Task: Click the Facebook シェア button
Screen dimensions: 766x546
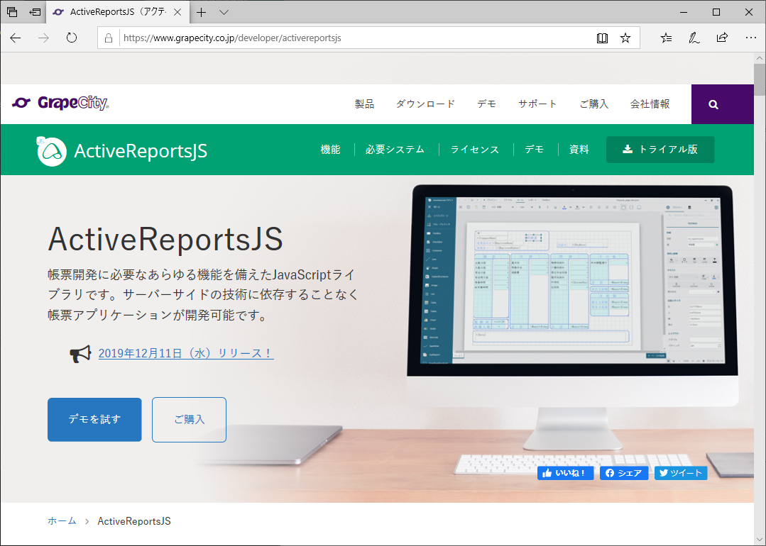Action: [624, 473]
